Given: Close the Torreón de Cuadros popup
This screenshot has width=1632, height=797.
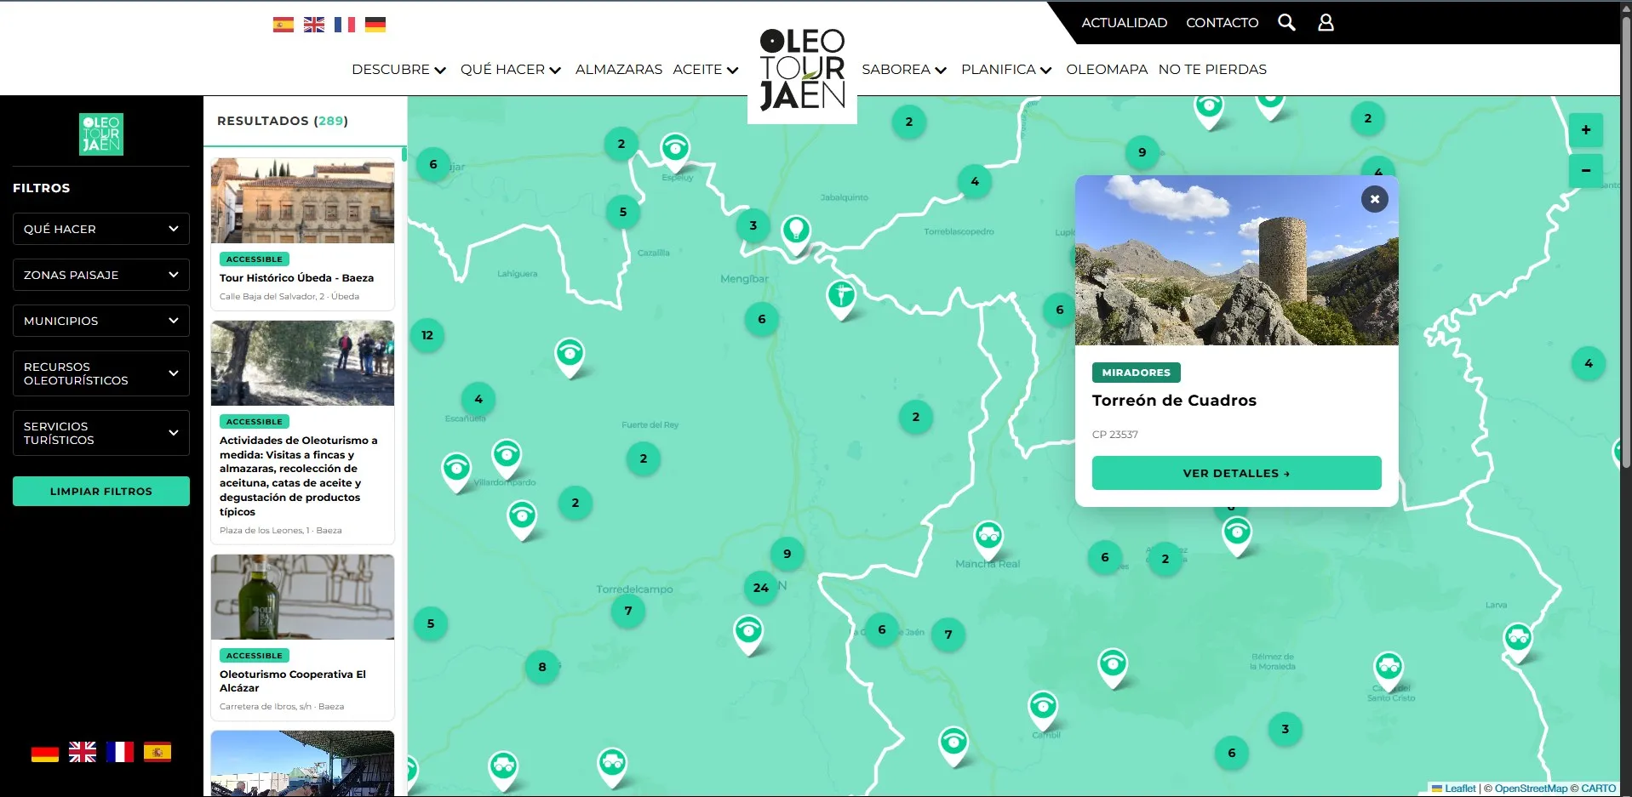Looking at the screenshot, I should point(1374,199).
